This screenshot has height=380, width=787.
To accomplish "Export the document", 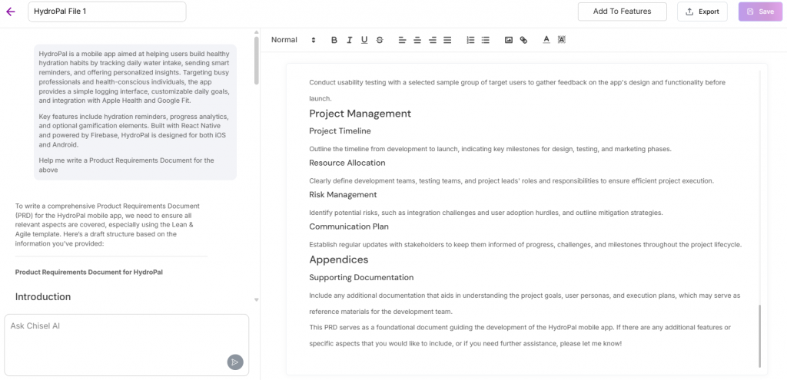I will [x=702, y=12].
